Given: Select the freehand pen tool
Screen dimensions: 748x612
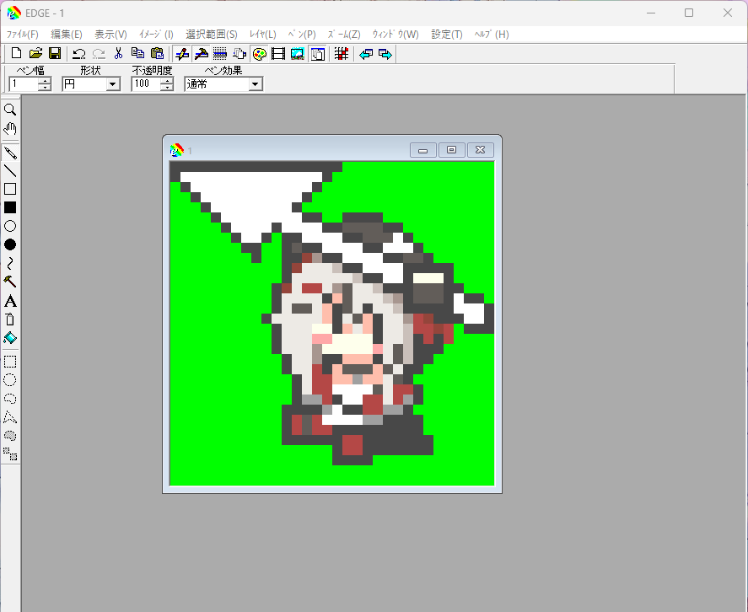Looking at the screenshot, I should [x=10, y=153].
